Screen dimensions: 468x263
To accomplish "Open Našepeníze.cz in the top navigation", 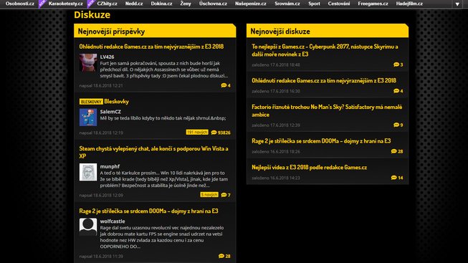I will pos(250,4).
